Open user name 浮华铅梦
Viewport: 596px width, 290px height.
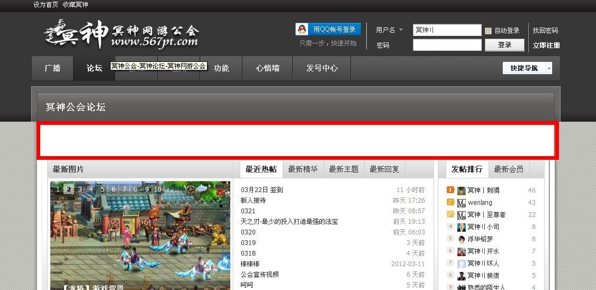point(480,239)
